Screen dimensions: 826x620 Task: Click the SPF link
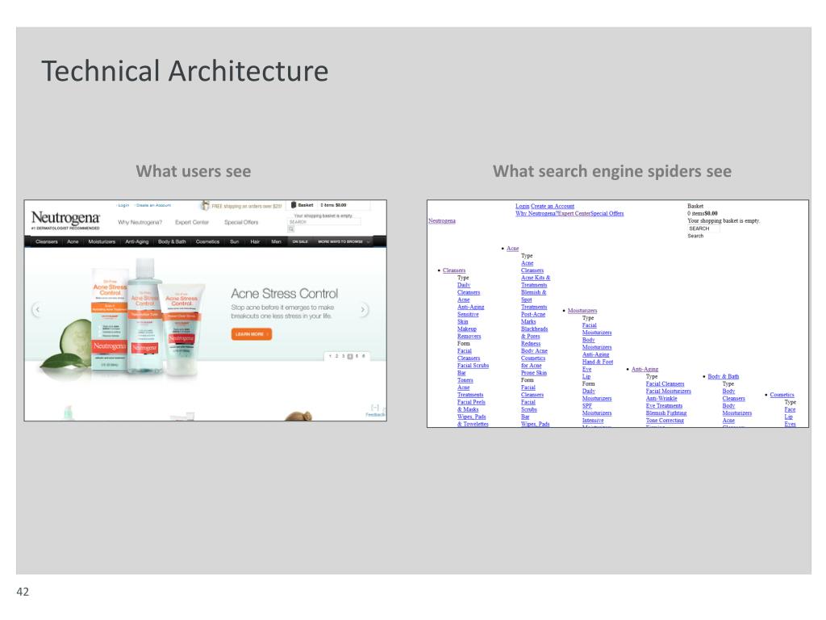point(587,406)
